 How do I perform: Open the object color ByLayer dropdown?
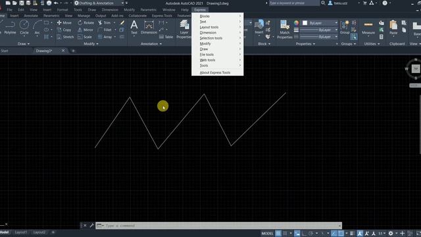point(320,23)
